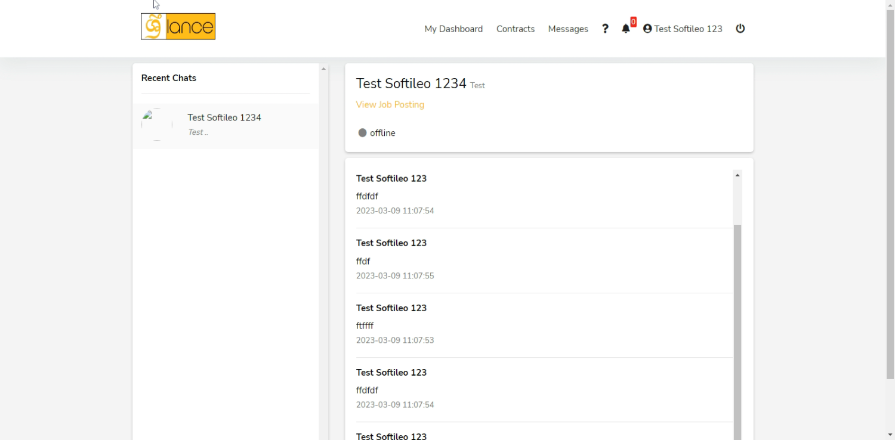Screen dimensions: 895x440
Task: Click the Test Softileo 1234 conversation title
Action: point(411,83)
